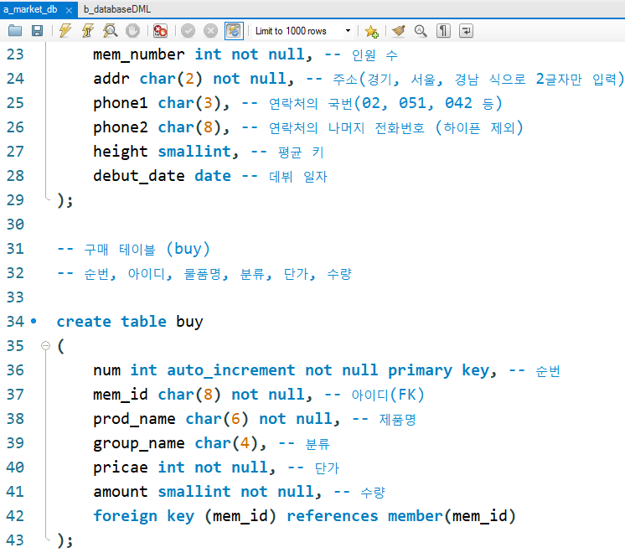Click the 'addr' column name
Screen dimensions: 625x558
111,79
